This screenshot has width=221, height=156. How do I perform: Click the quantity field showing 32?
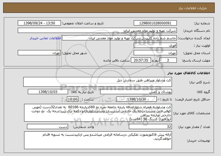(150, 127)
